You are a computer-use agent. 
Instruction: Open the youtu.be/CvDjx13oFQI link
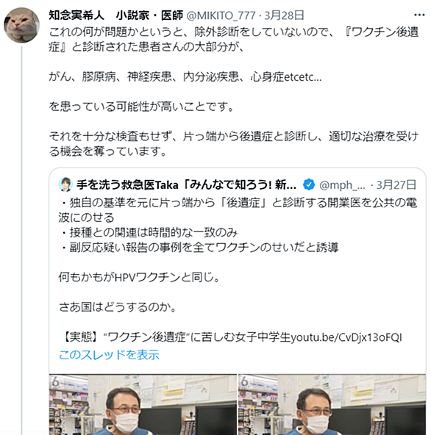click(346, 337)
